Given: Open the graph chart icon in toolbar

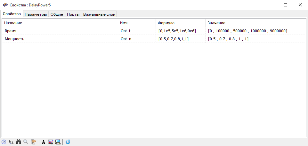Looking at the screenshot, I should [51, 142].
